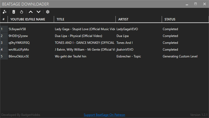Image resolution: width=209 pixels, height=118 pixels.
Task: Select the Dance Monkey song row
Action: coord(104,43)
